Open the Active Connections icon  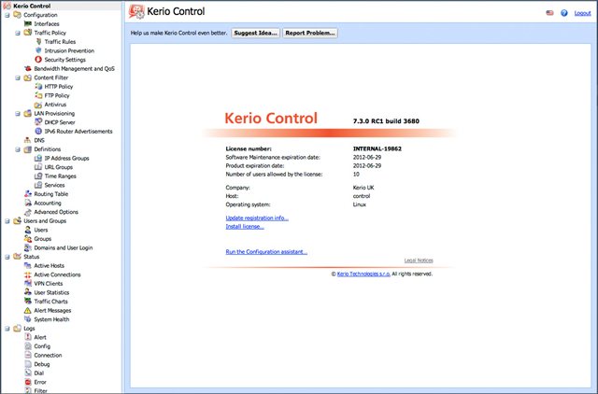pyautogui.click(x=28, y=274)
